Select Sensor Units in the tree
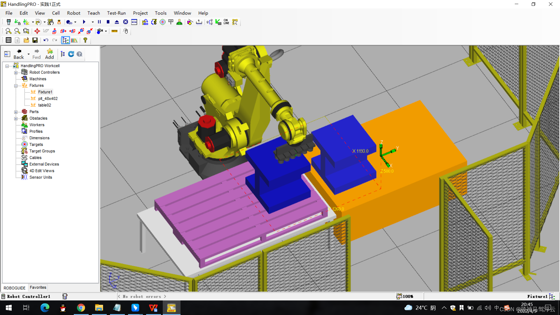The height and width of the screenshot is (315, 560). pos(41,177)
